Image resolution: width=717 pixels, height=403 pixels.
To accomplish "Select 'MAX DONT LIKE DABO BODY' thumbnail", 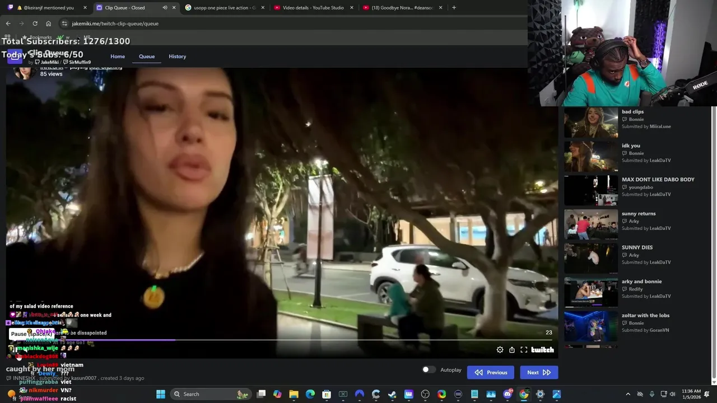I will point(591,190).
